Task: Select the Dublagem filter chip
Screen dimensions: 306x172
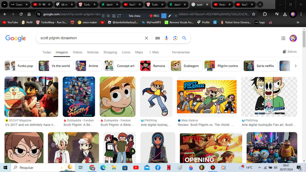Action: (187, 66)
